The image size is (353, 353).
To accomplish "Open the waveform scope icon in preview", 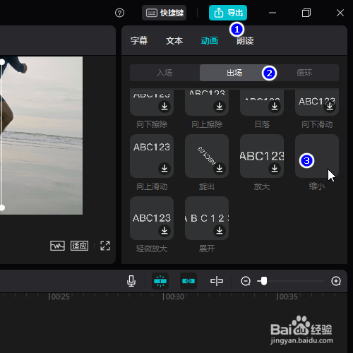I will [x=57, y=246].
